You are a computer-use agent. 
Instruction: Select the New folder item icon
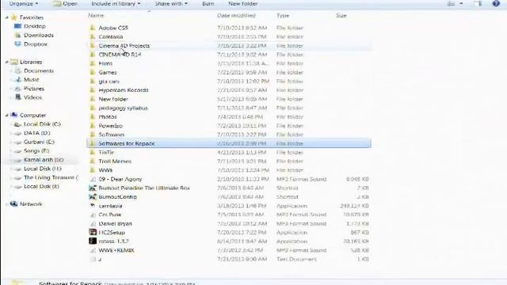[x=93, y=99]
